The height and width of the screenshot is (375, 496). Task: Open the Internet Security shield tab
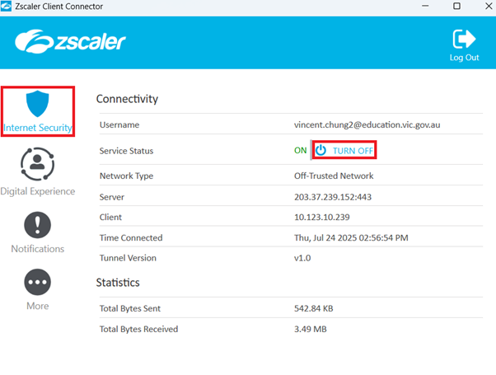tap(38, 111)
